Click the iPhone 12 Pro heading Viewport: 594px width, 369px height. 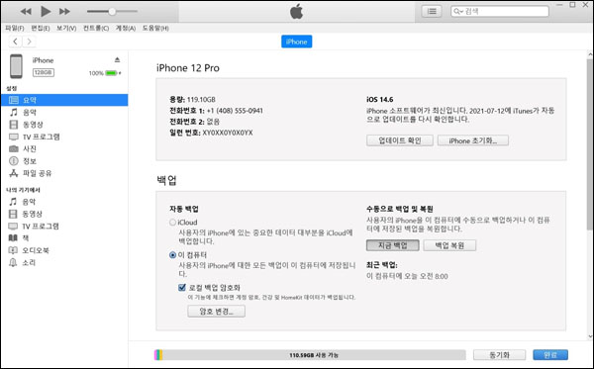pyautogui.click(x=188, y=68)
